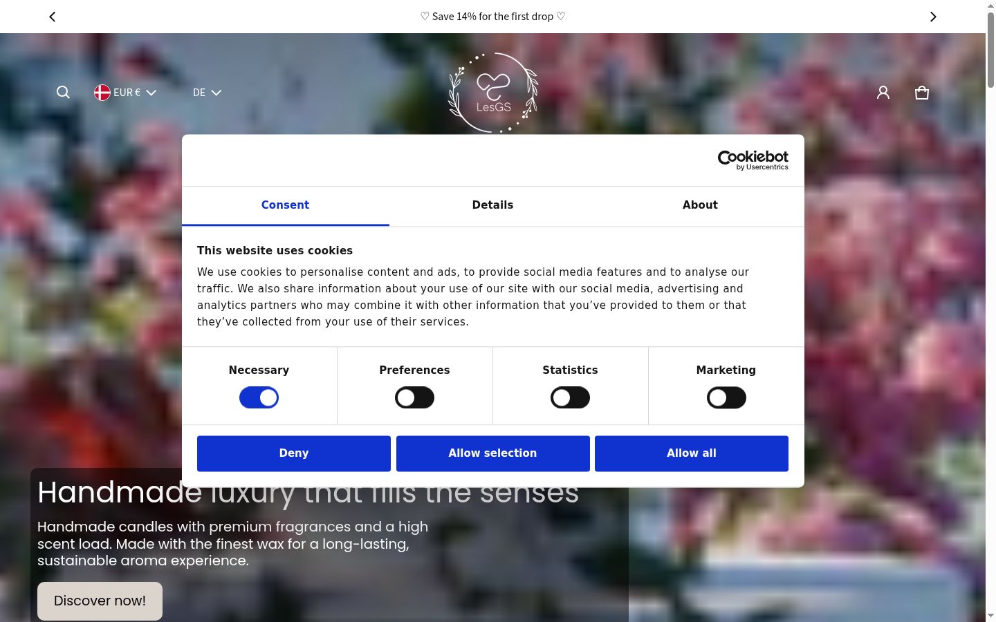Open the account profile icon
The width and height of the screenshot is (996, 622).
pos(883,93)
